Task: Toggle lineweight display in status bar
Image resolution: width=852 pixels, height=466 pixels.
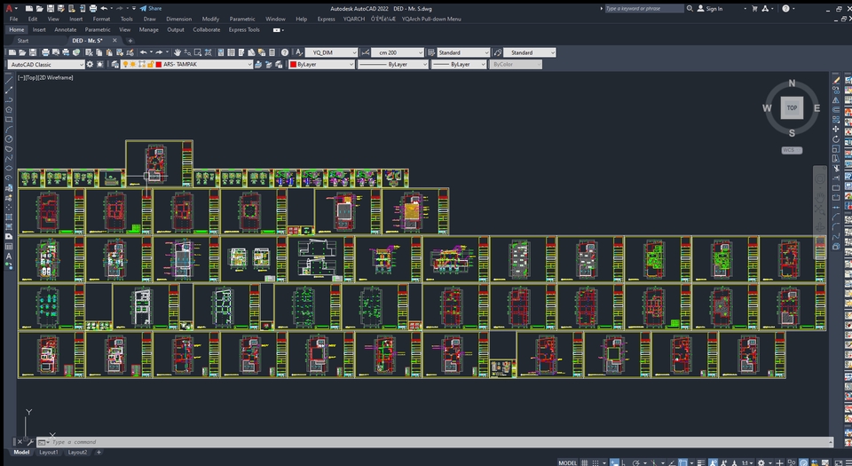Action: (x=700, y=462)
